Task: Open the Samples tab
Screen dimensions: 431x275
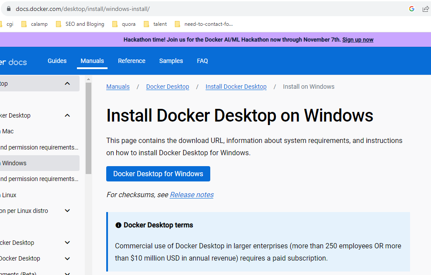Action: point(171,61)
